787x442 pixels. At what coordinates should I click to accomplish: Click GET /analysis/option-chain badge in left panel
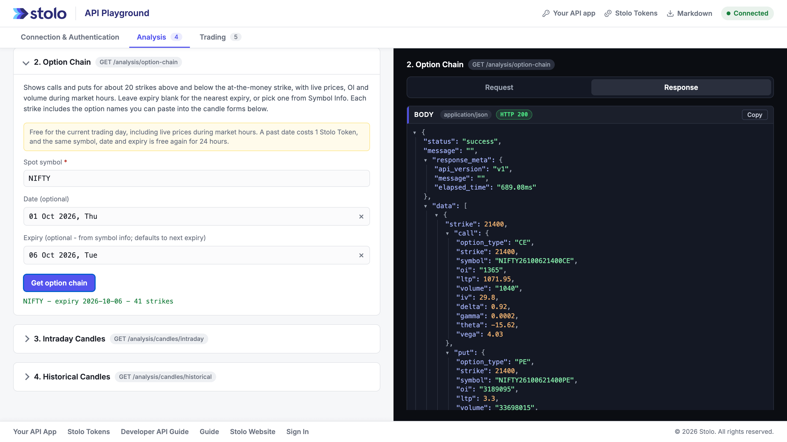pos(138,62)
